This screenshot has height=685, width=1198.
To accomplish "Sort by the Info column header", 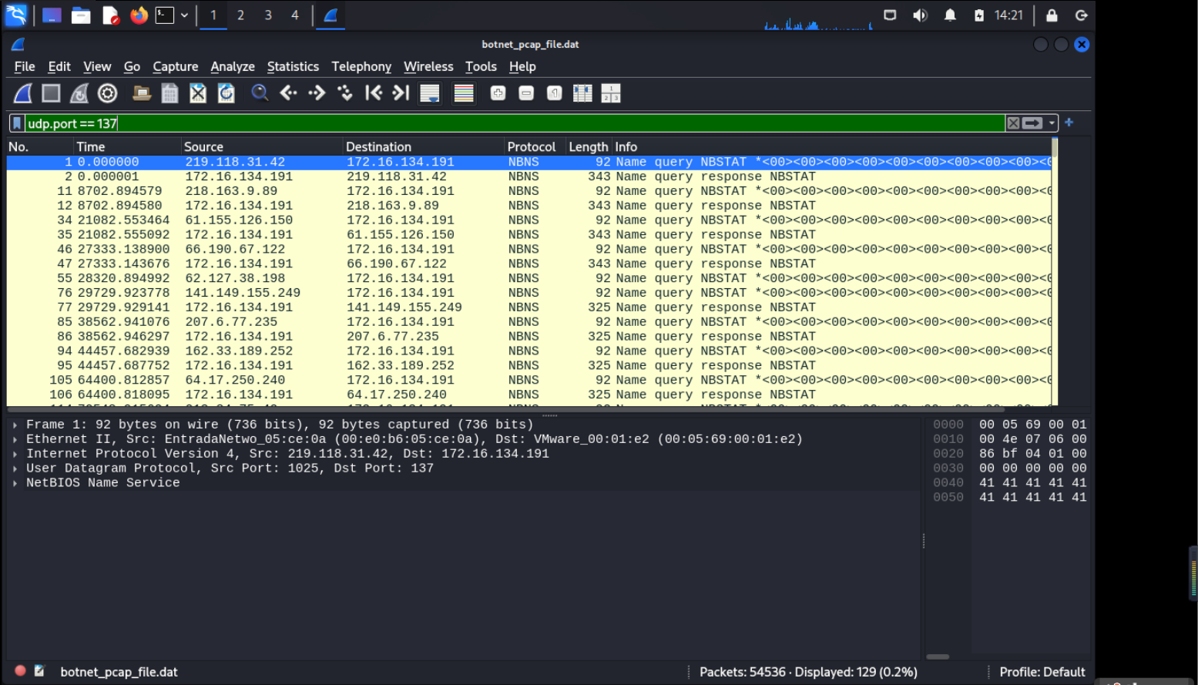I will coord(831,146).
